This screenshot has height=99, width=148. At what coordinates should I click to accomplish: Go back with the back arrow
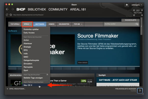tap(7, 9)
